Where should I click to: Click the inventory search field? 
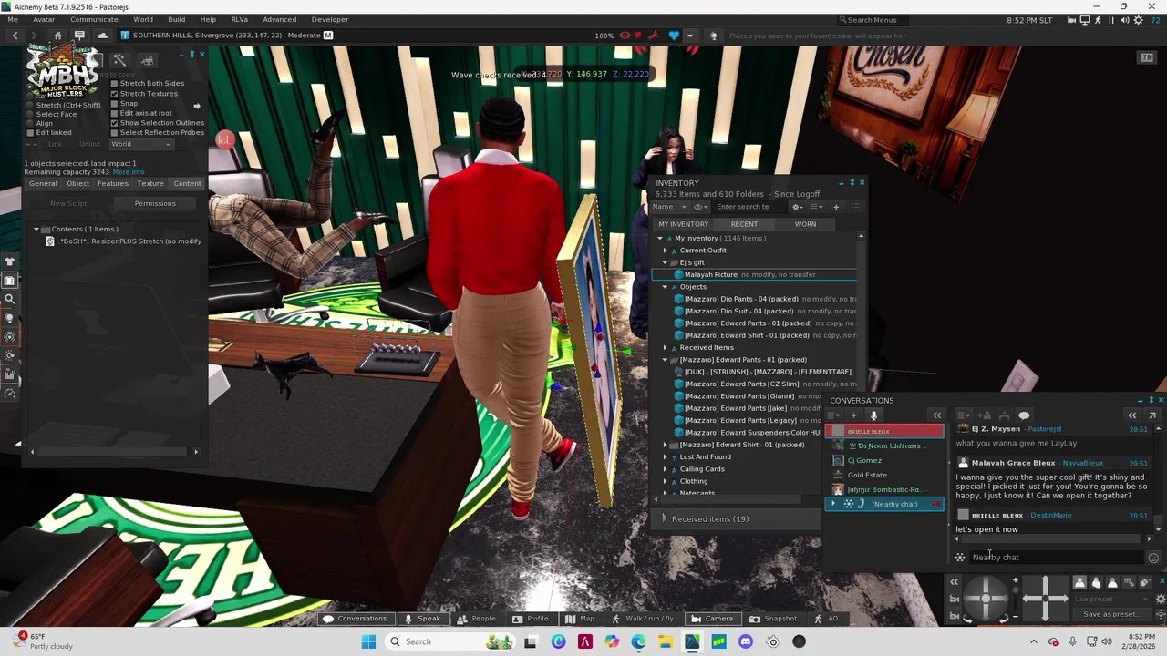749,207
